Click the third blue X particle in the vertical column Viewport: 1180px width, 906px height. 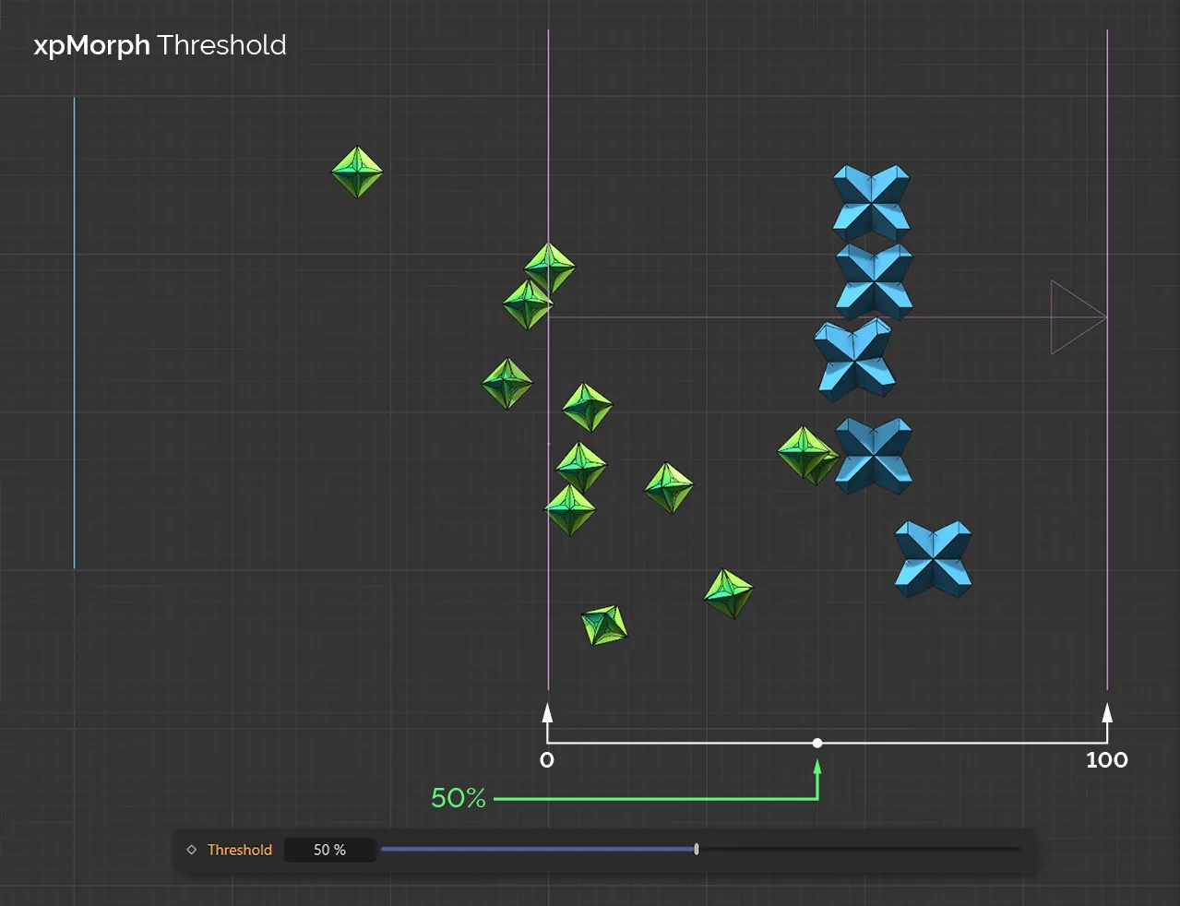856,360
